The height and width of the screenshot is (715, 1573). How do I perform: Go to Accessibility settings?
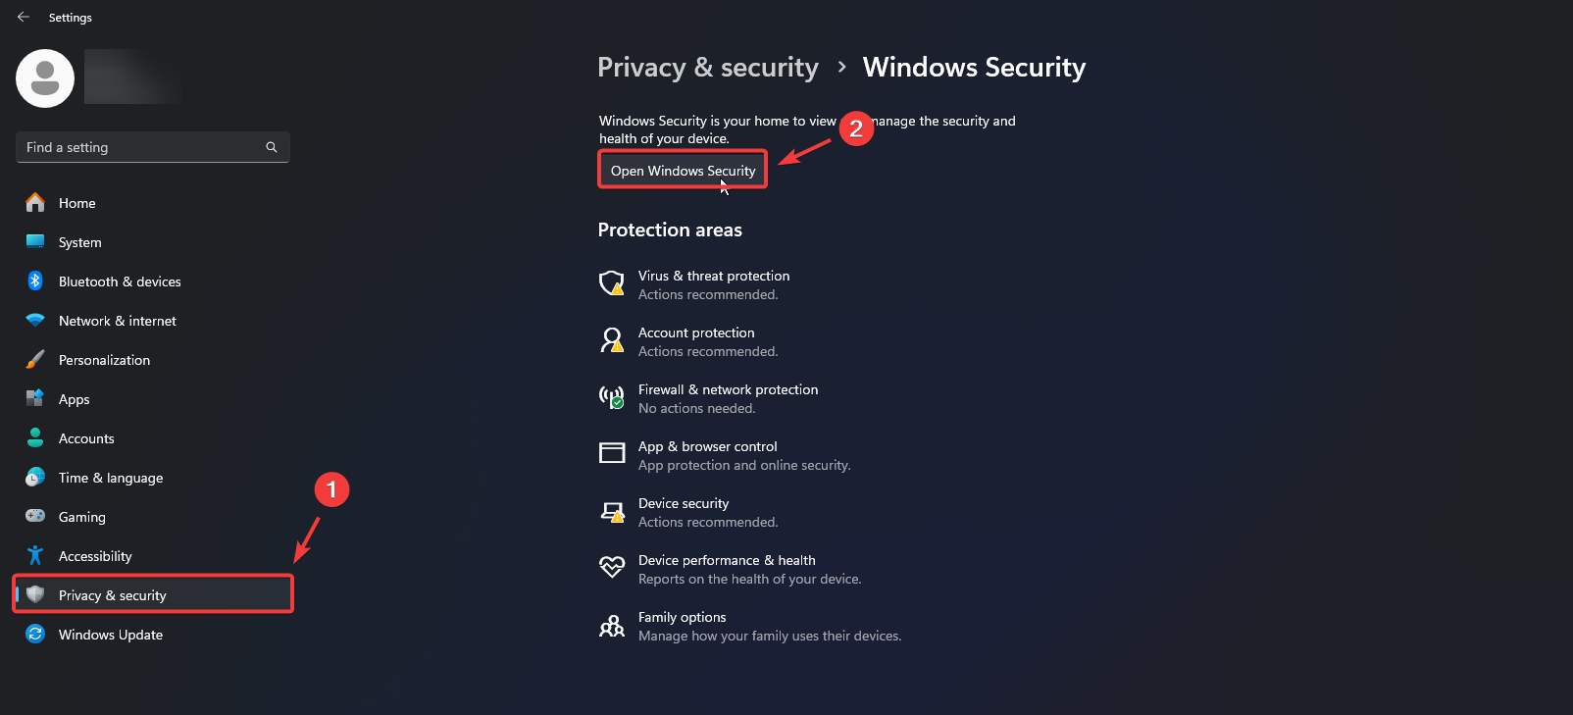point(94,556)
